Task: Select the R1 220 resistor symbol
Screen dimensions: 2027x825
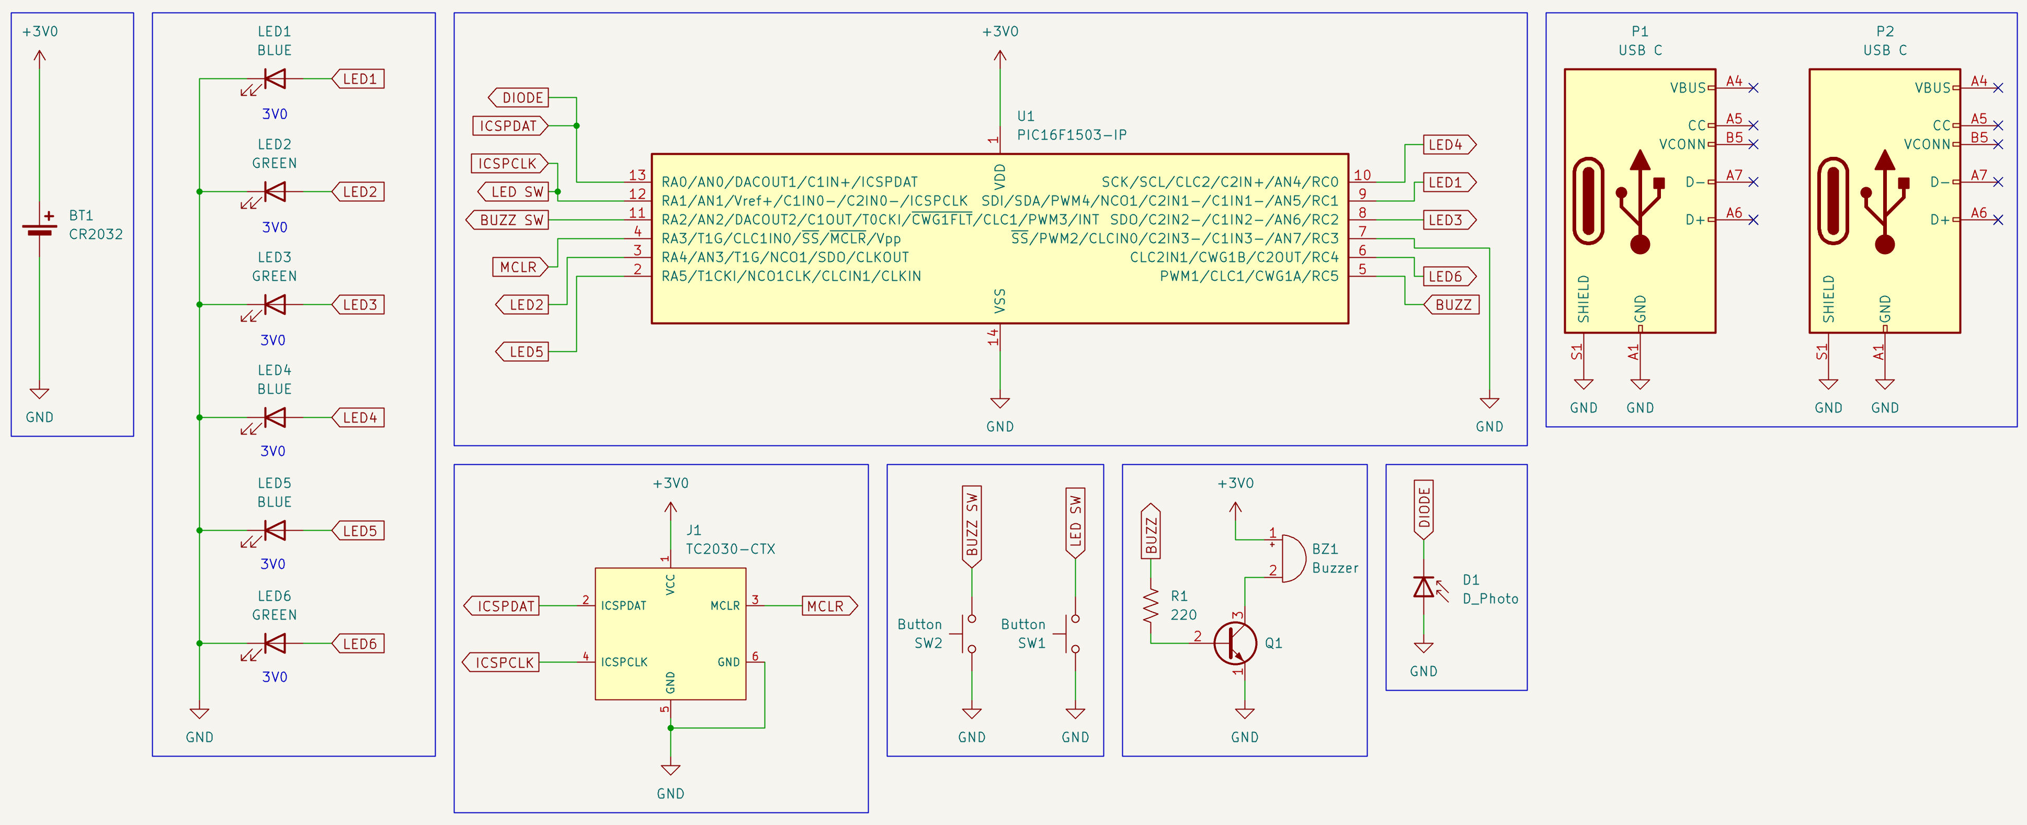Action: 1151,605
